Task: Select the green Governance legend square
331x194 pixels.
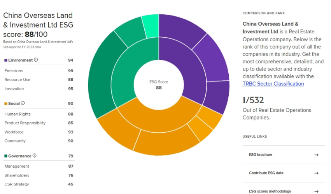Action: 6,156
